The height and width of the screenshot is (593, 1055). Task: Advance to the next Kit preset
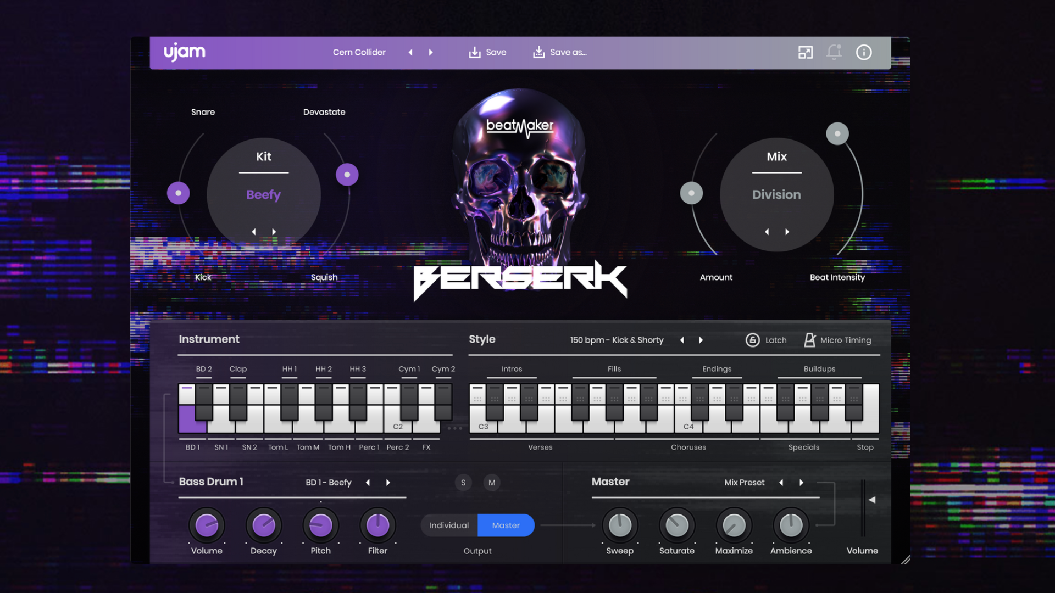click(x=274, y=232)
